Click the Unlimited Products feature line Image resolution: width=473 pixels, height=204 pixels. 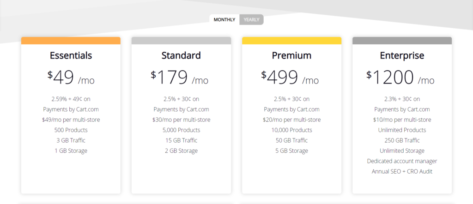click(402, 130)
